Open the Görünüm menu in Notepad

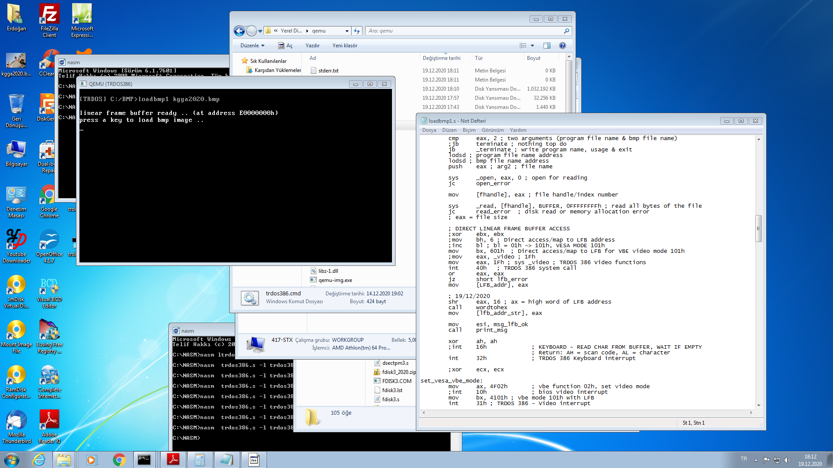(x=493, y=130)
